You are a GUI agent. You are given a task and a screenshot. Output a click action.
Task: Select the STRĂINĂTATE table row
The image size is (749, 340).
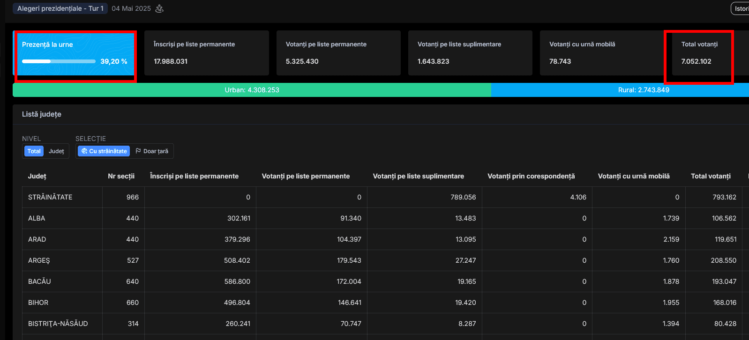pos(50,197)
